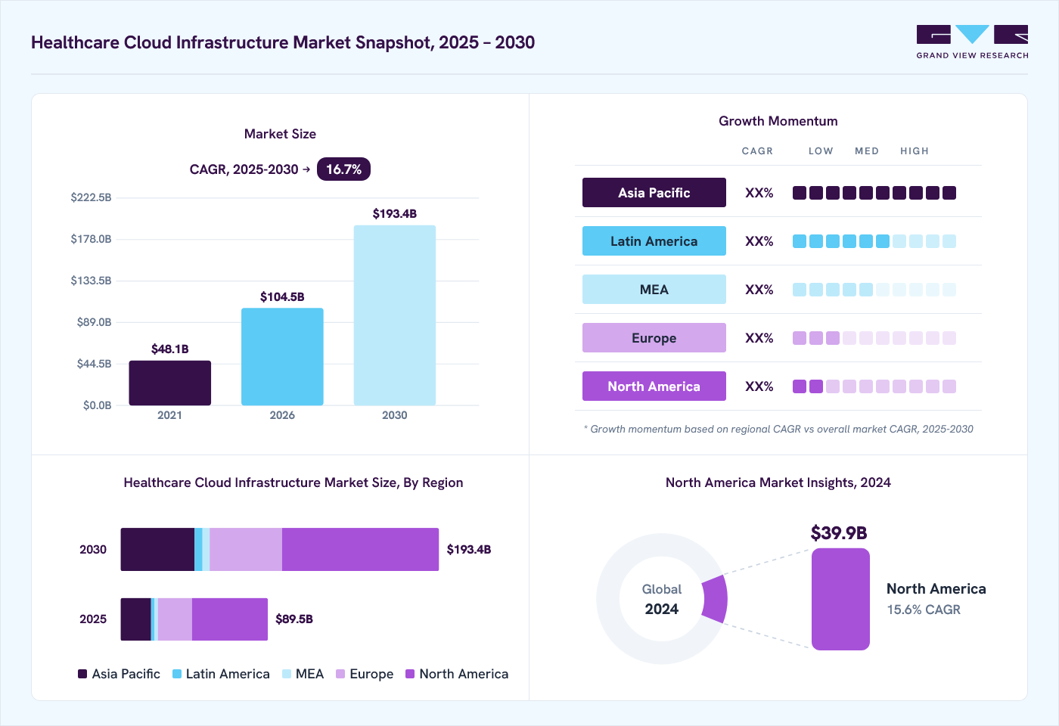
Task: Click the "$48.1B" value label
Action: click(x=170, y=349)
